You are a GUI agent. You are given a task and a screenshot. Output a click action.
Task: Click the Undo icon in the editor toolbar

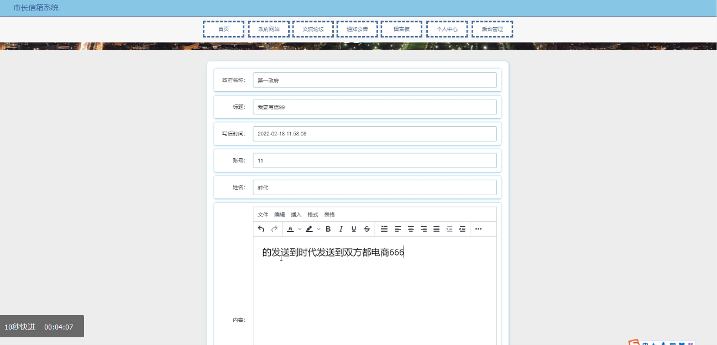[x=260, y=228]
